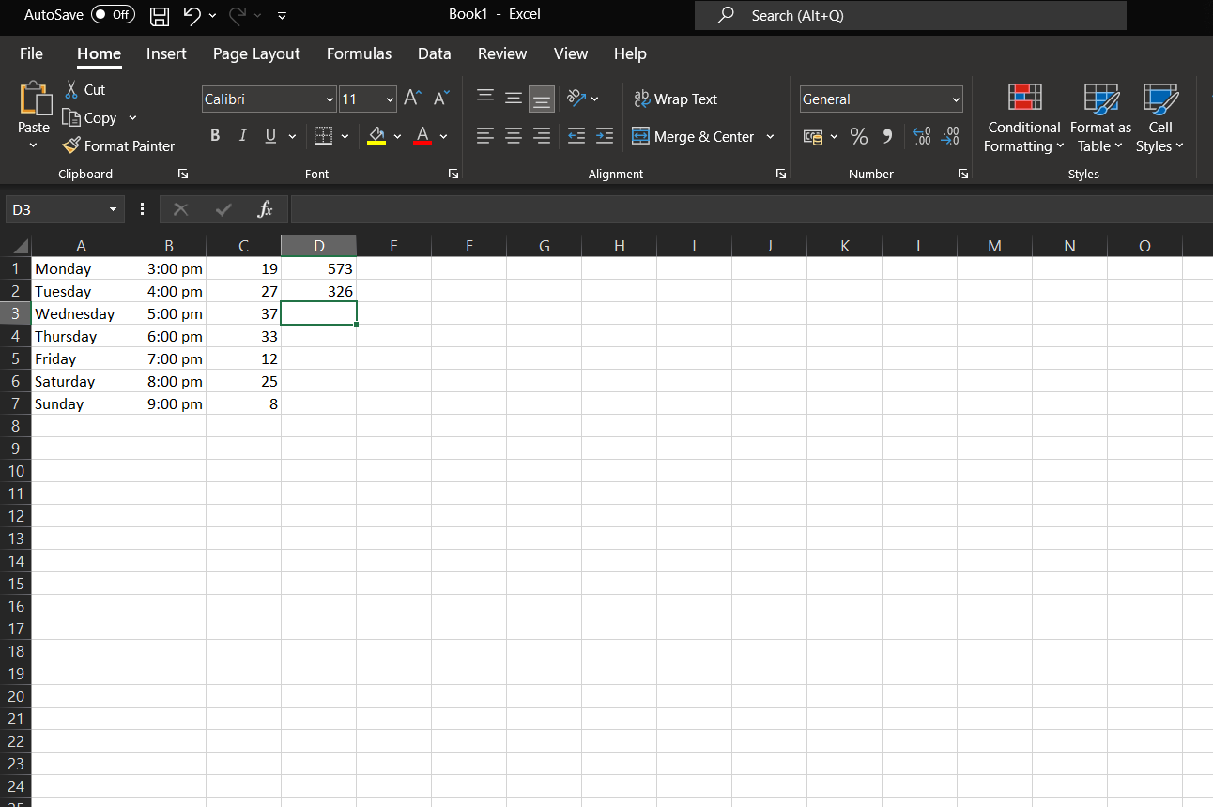Switch to the Formulas tab
Image resolution: width=1213 pixels, height=807 pixels.
[359, 53]
